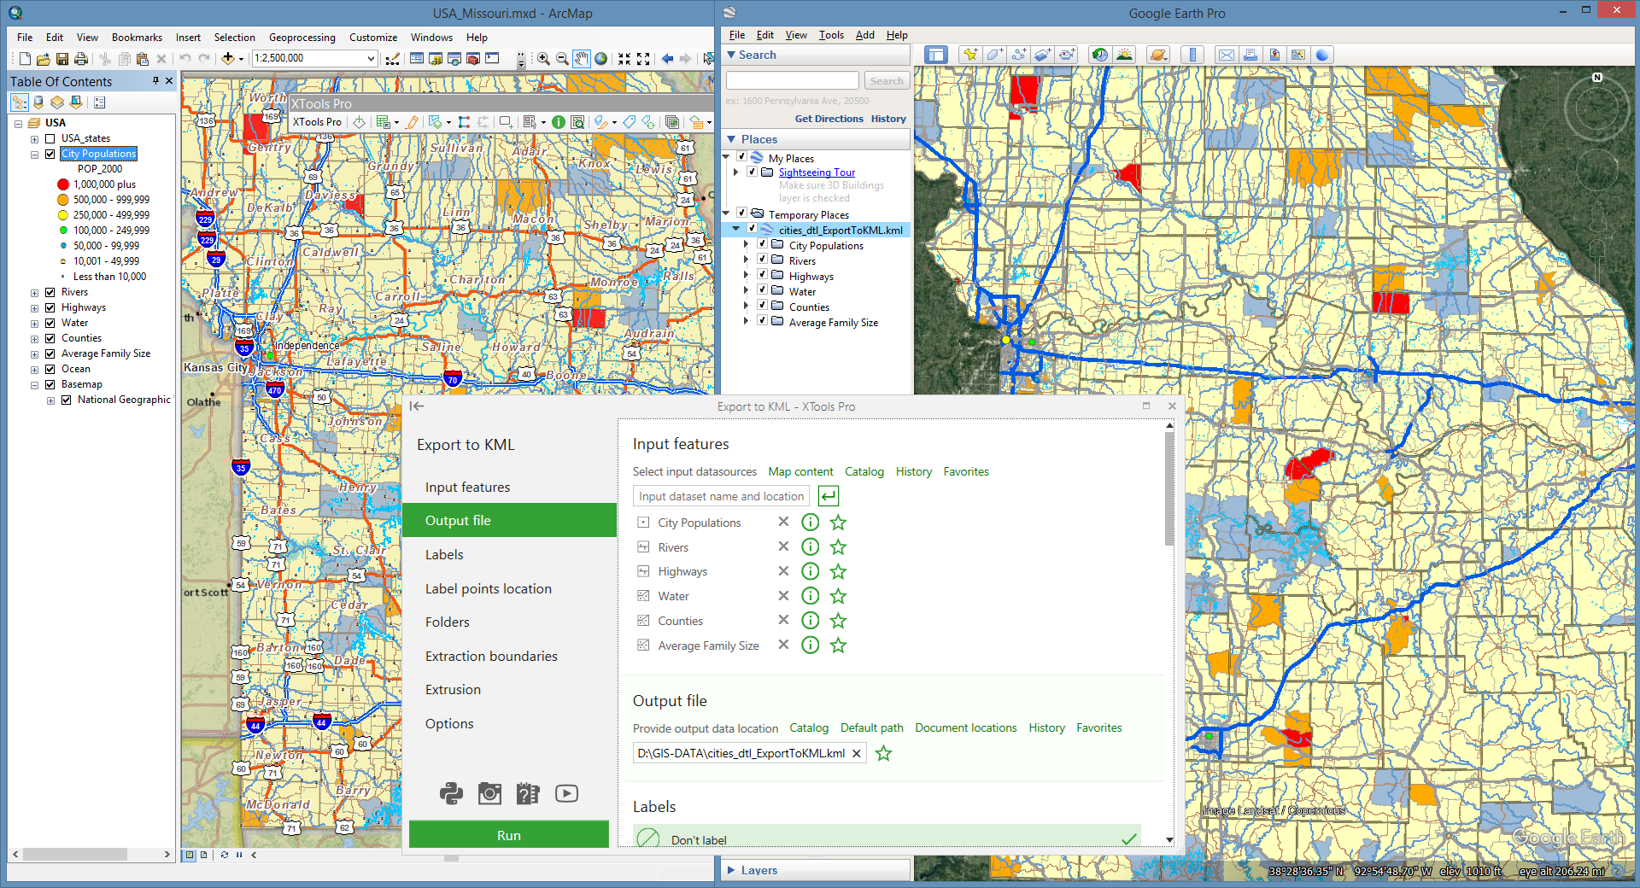This screenshot has width=1640, height=888.
Task: Show historical imagery clock icon
Action: point(1100,55)
